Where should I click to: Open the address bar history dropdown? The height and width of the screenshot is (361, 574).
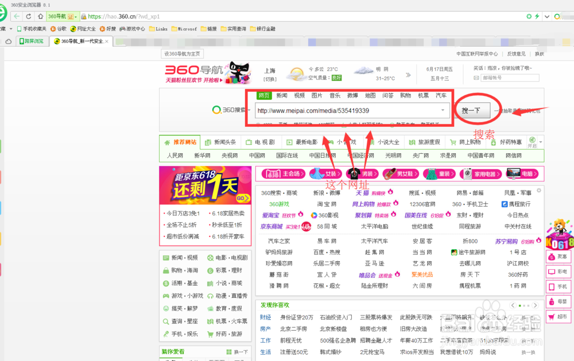tap(547, 17)
